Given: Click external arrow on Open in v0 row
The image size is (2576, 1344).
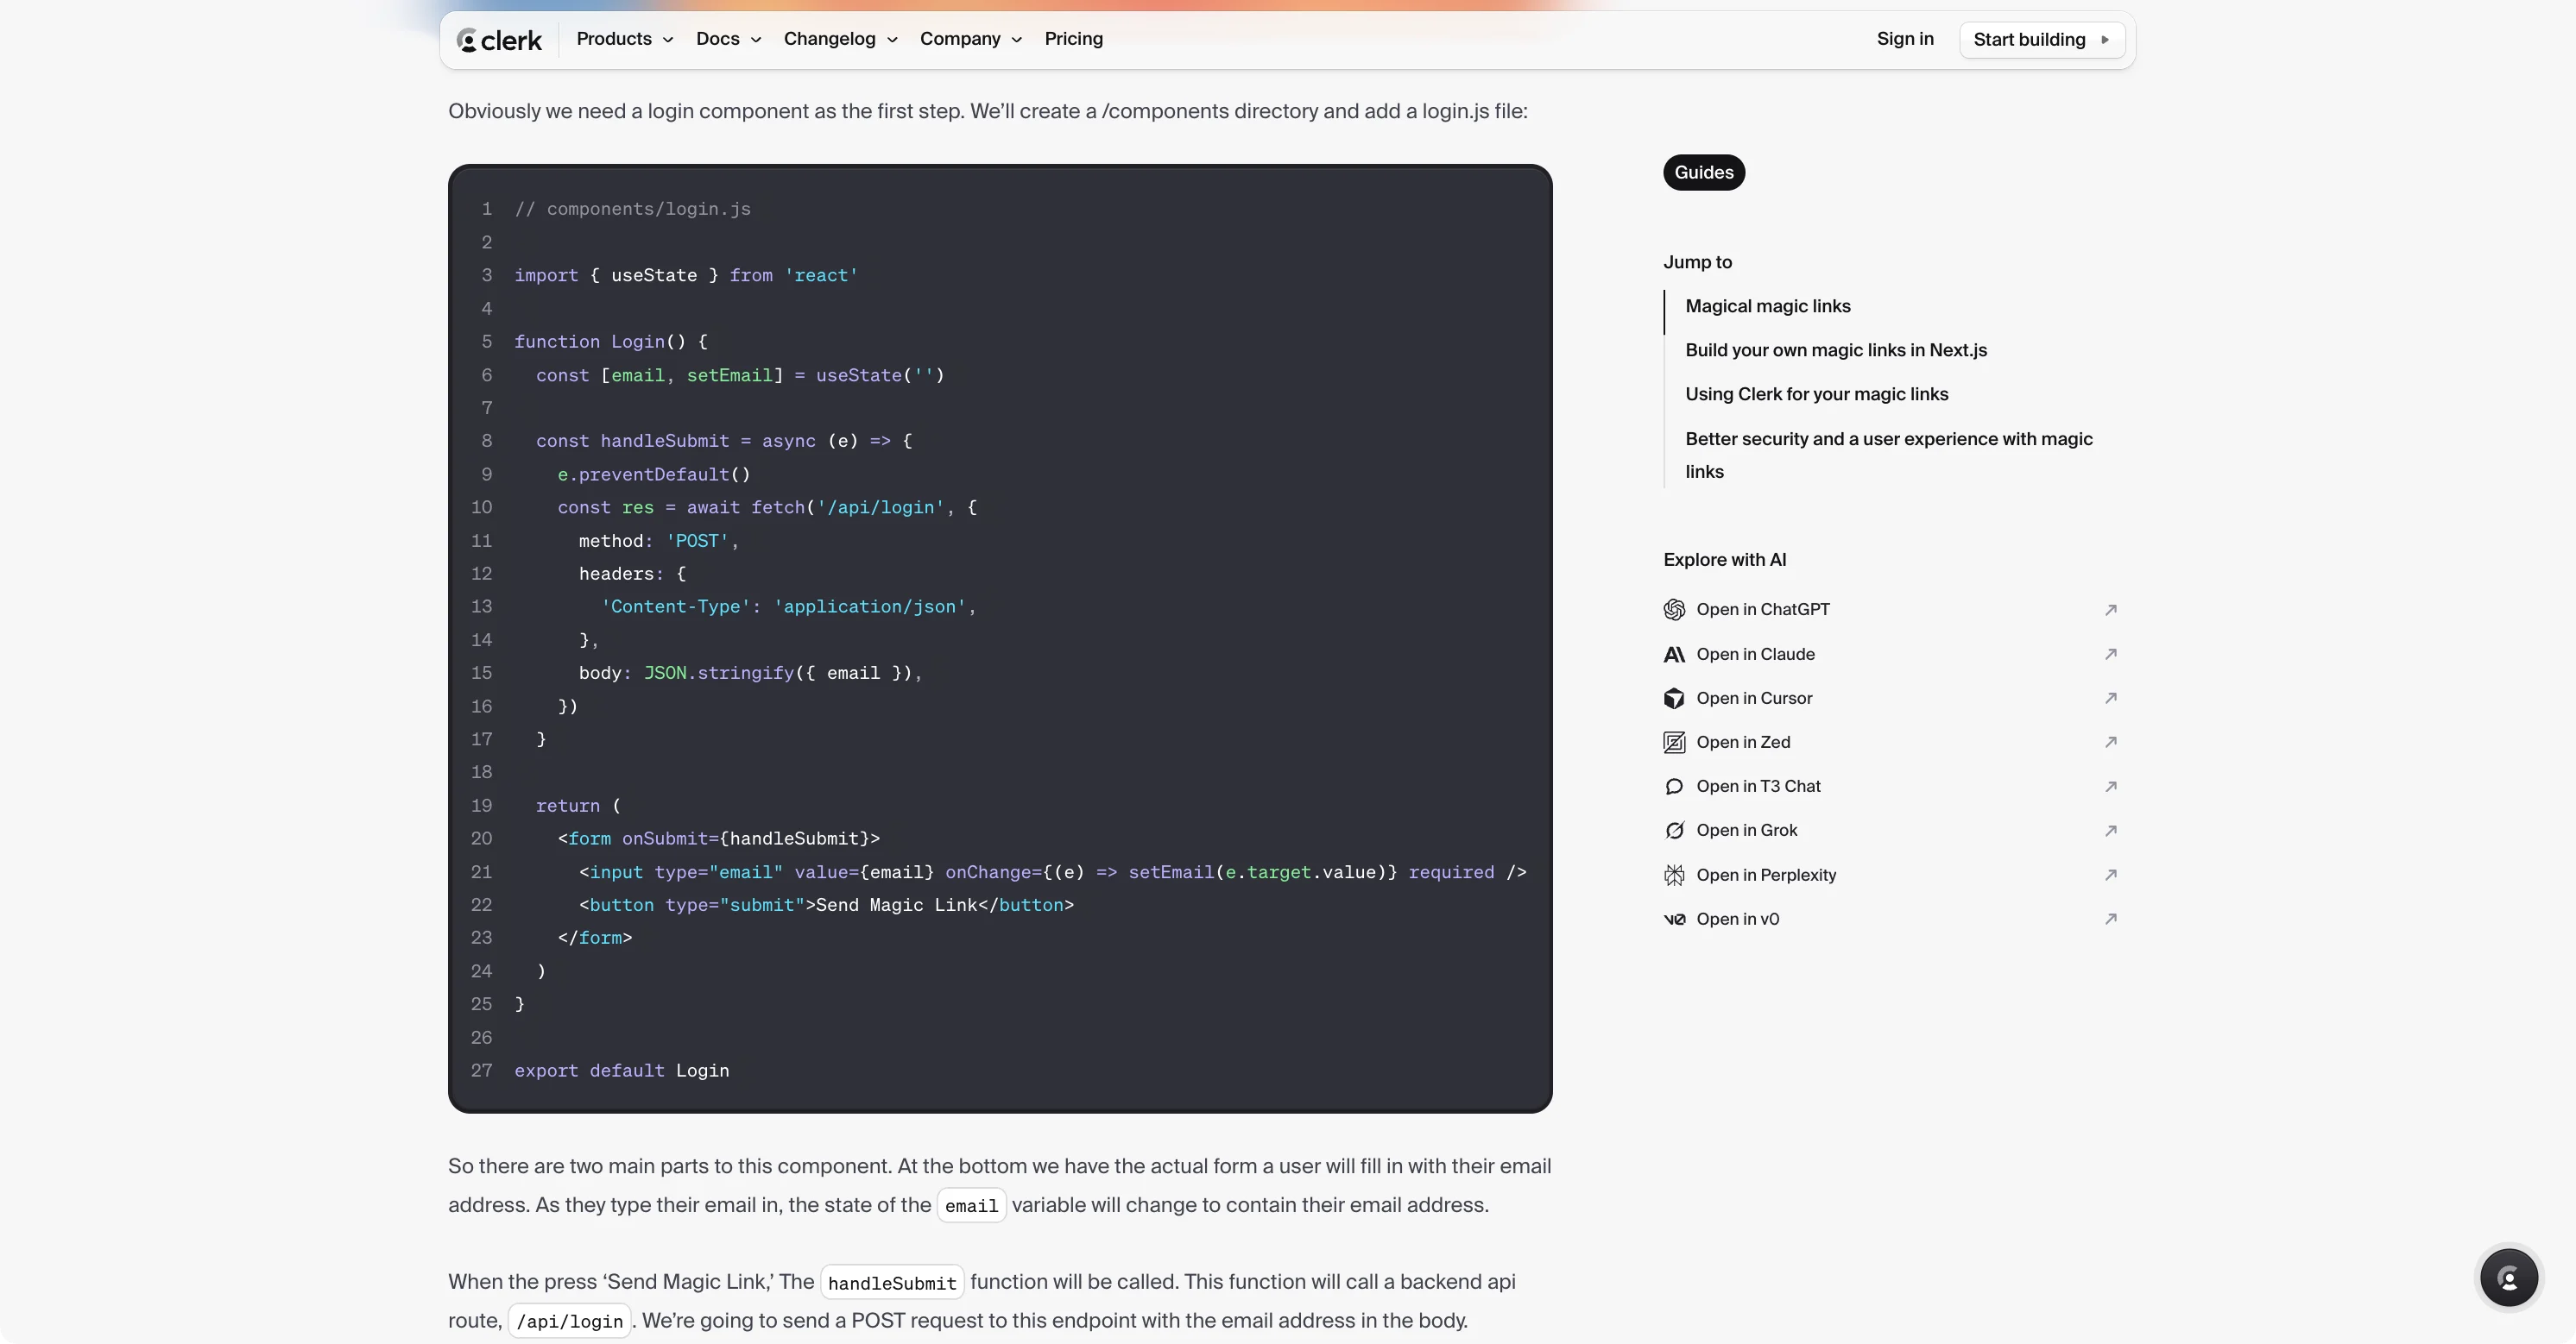Looking at the screenshot, I should click(2110, 920).
